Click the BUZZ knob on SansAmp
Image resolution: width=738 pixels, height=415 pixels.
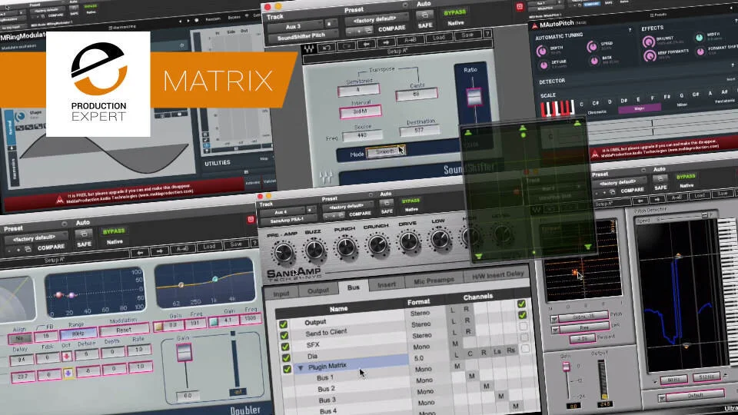coord(314,250)
